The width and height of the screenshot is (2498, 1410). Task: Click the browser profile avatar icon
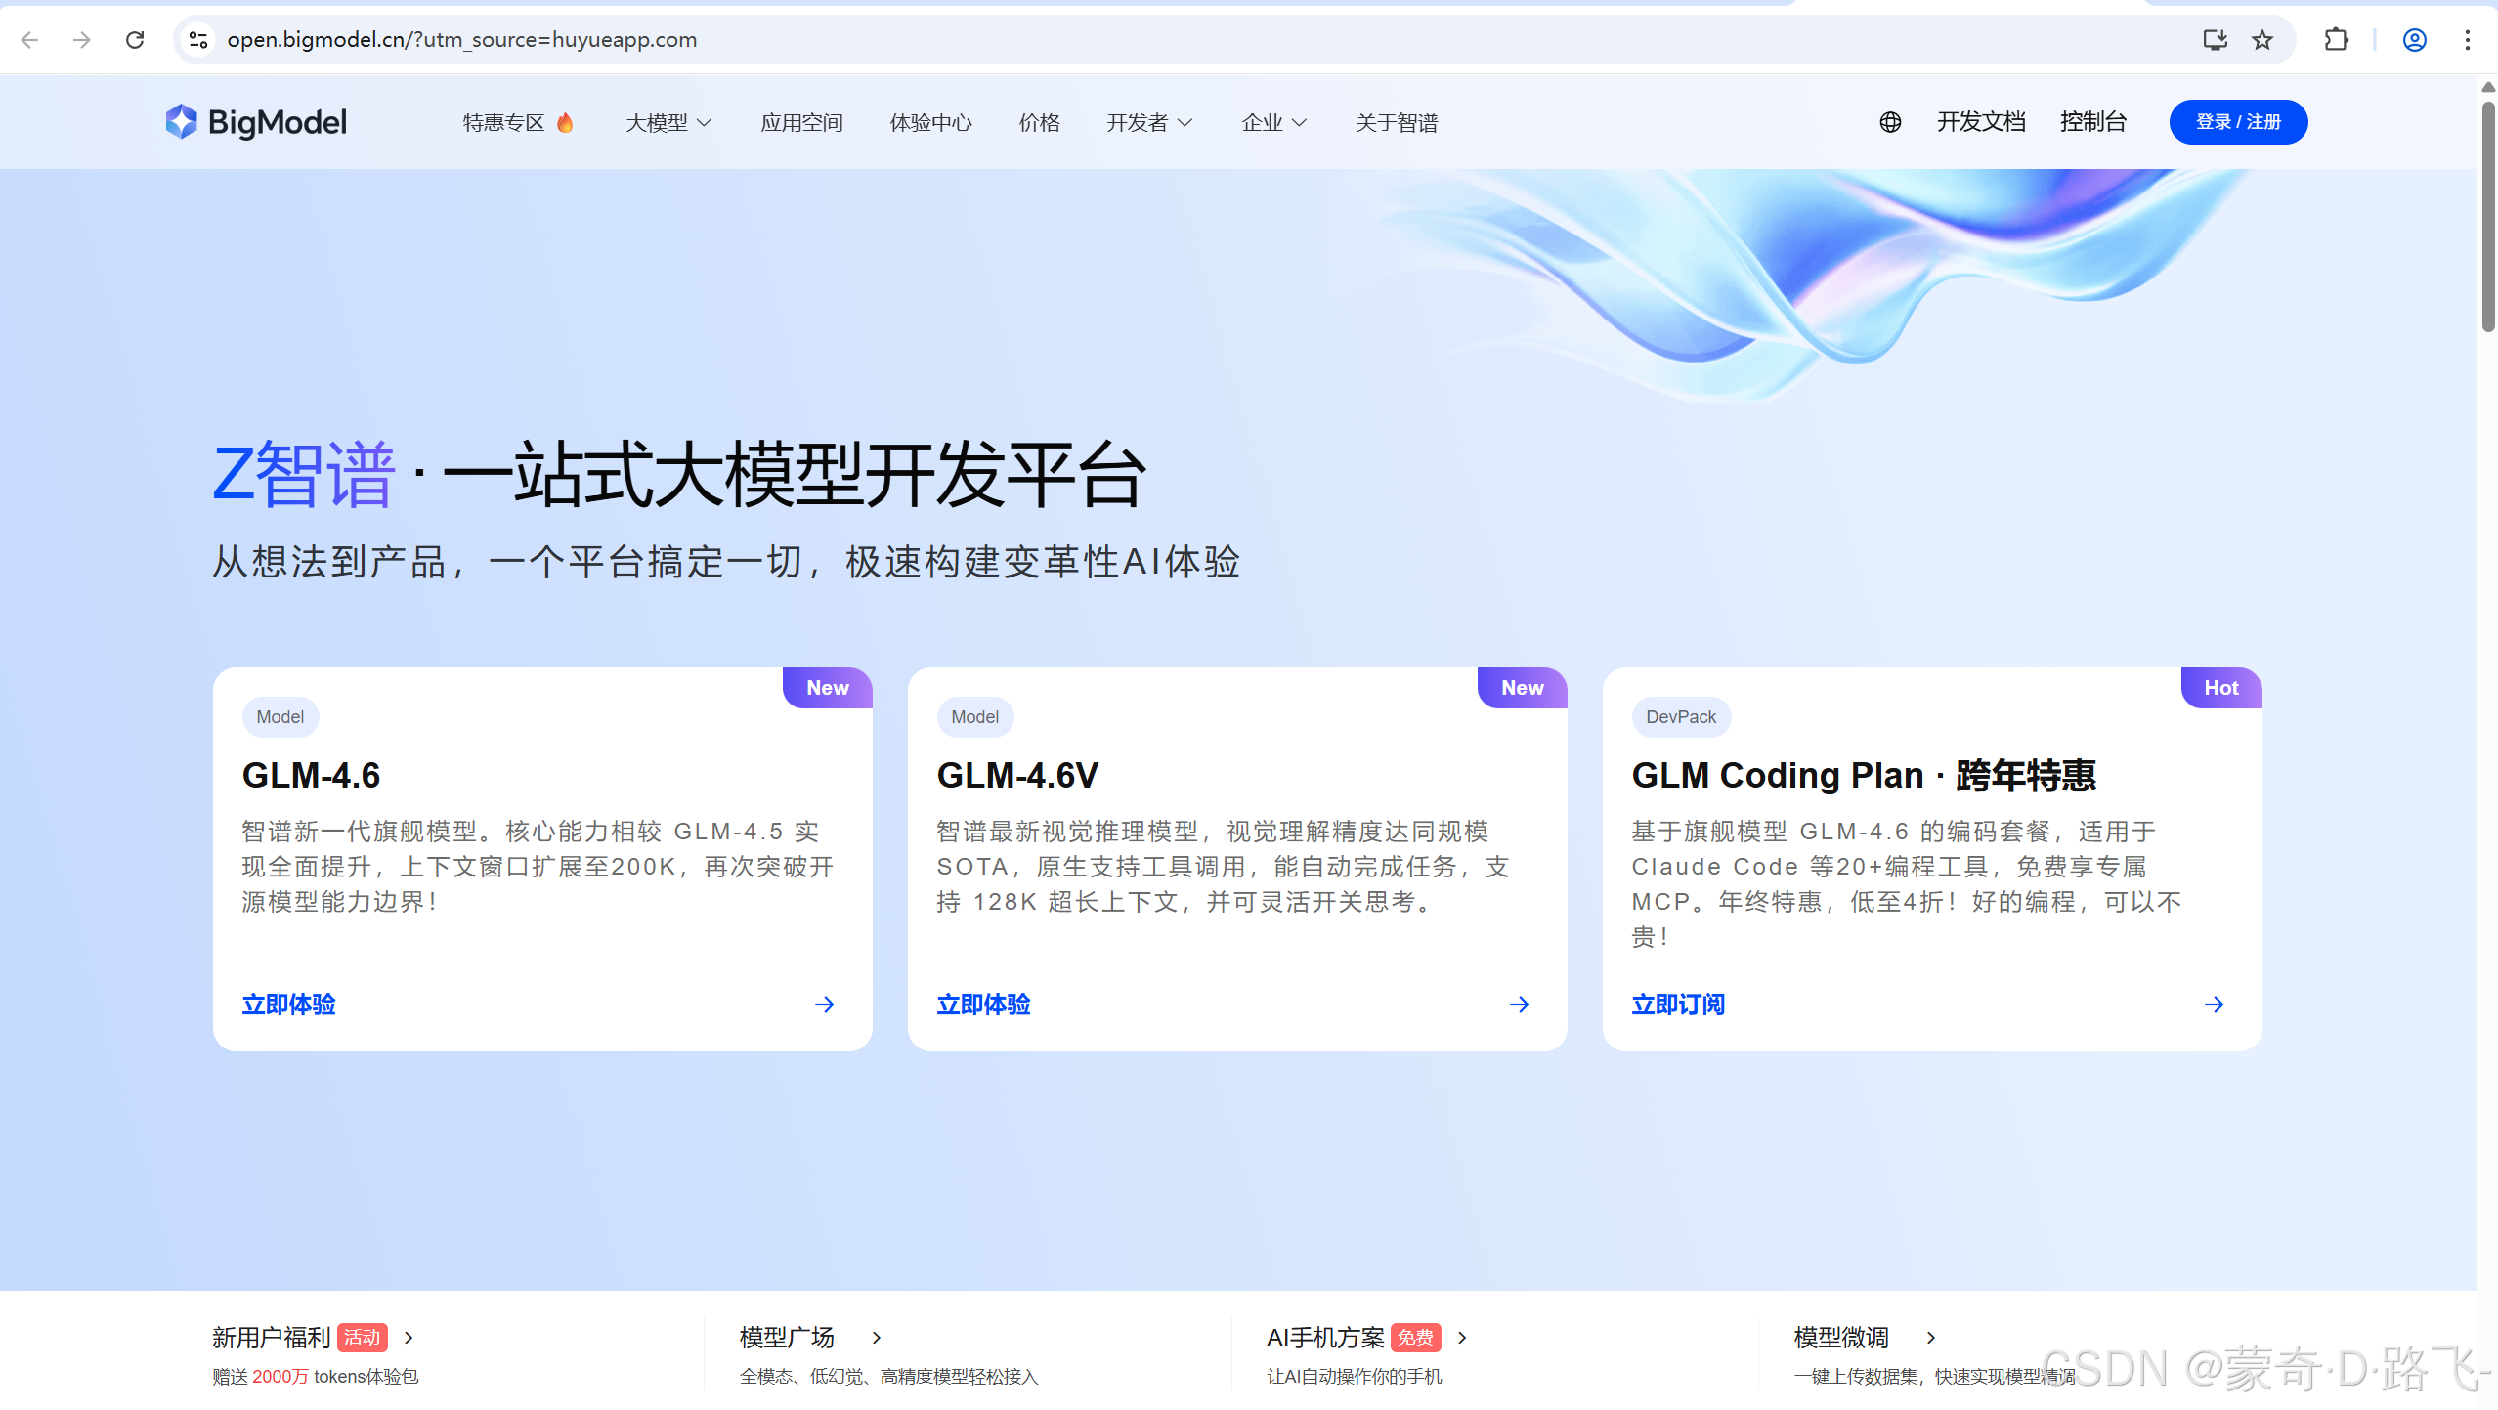2414,40
